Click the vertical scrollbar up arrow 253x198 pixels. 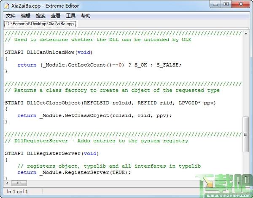point(246,34)
